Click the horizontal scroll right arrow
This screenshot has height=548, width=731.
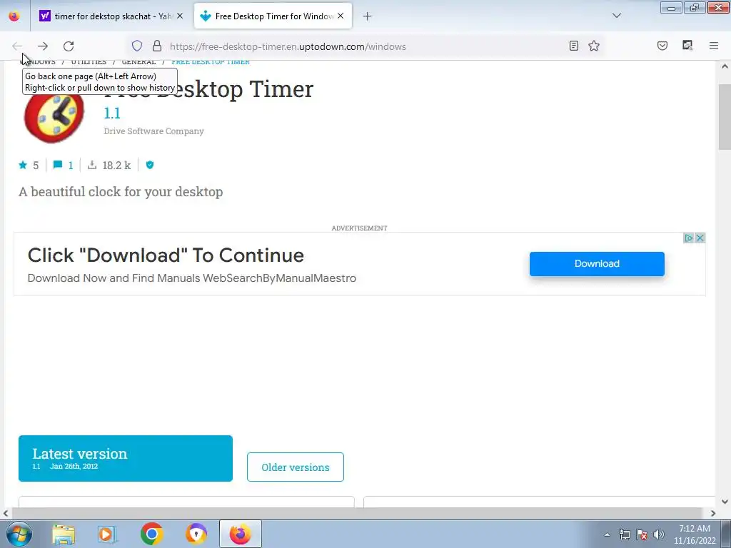[x=713, y=514]
